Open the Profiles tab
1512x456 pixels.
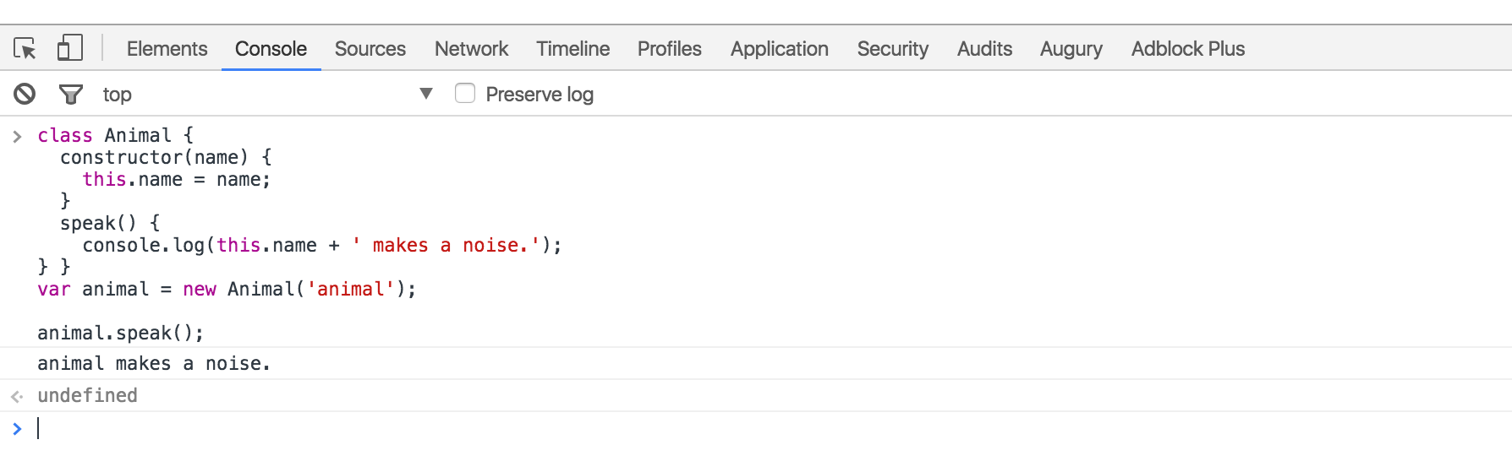pos(669,49)
